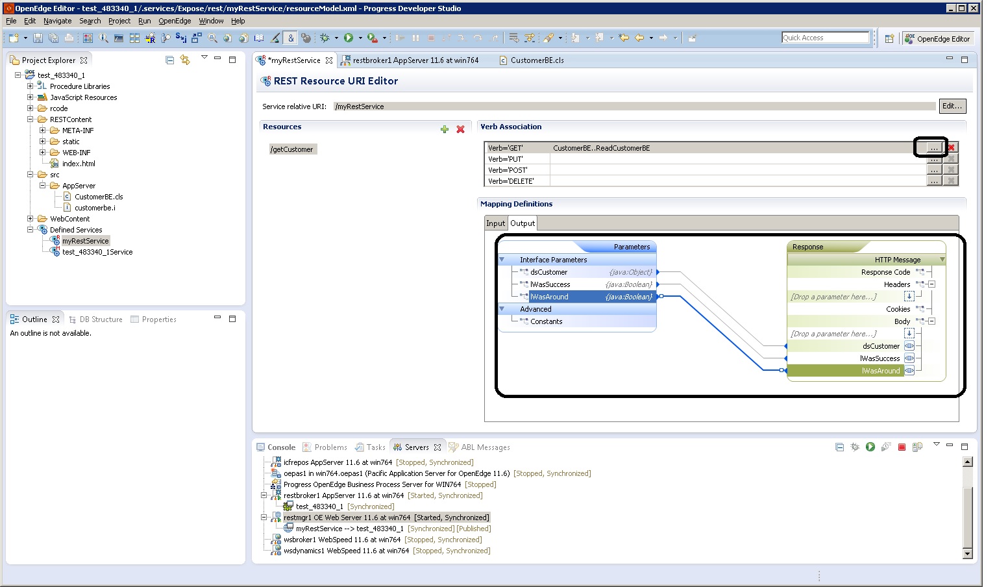Collapse the Body node toggle
The width and height of the screenshot is (997, 587).
931,321
